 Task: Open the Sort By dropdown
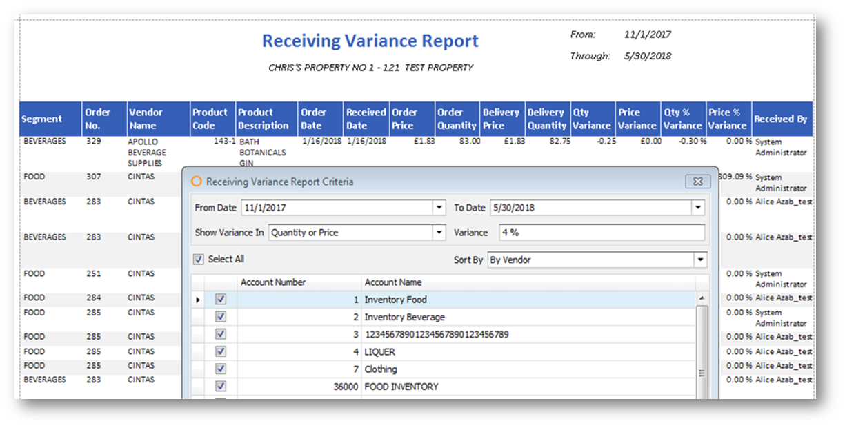[x=700, y=260]
